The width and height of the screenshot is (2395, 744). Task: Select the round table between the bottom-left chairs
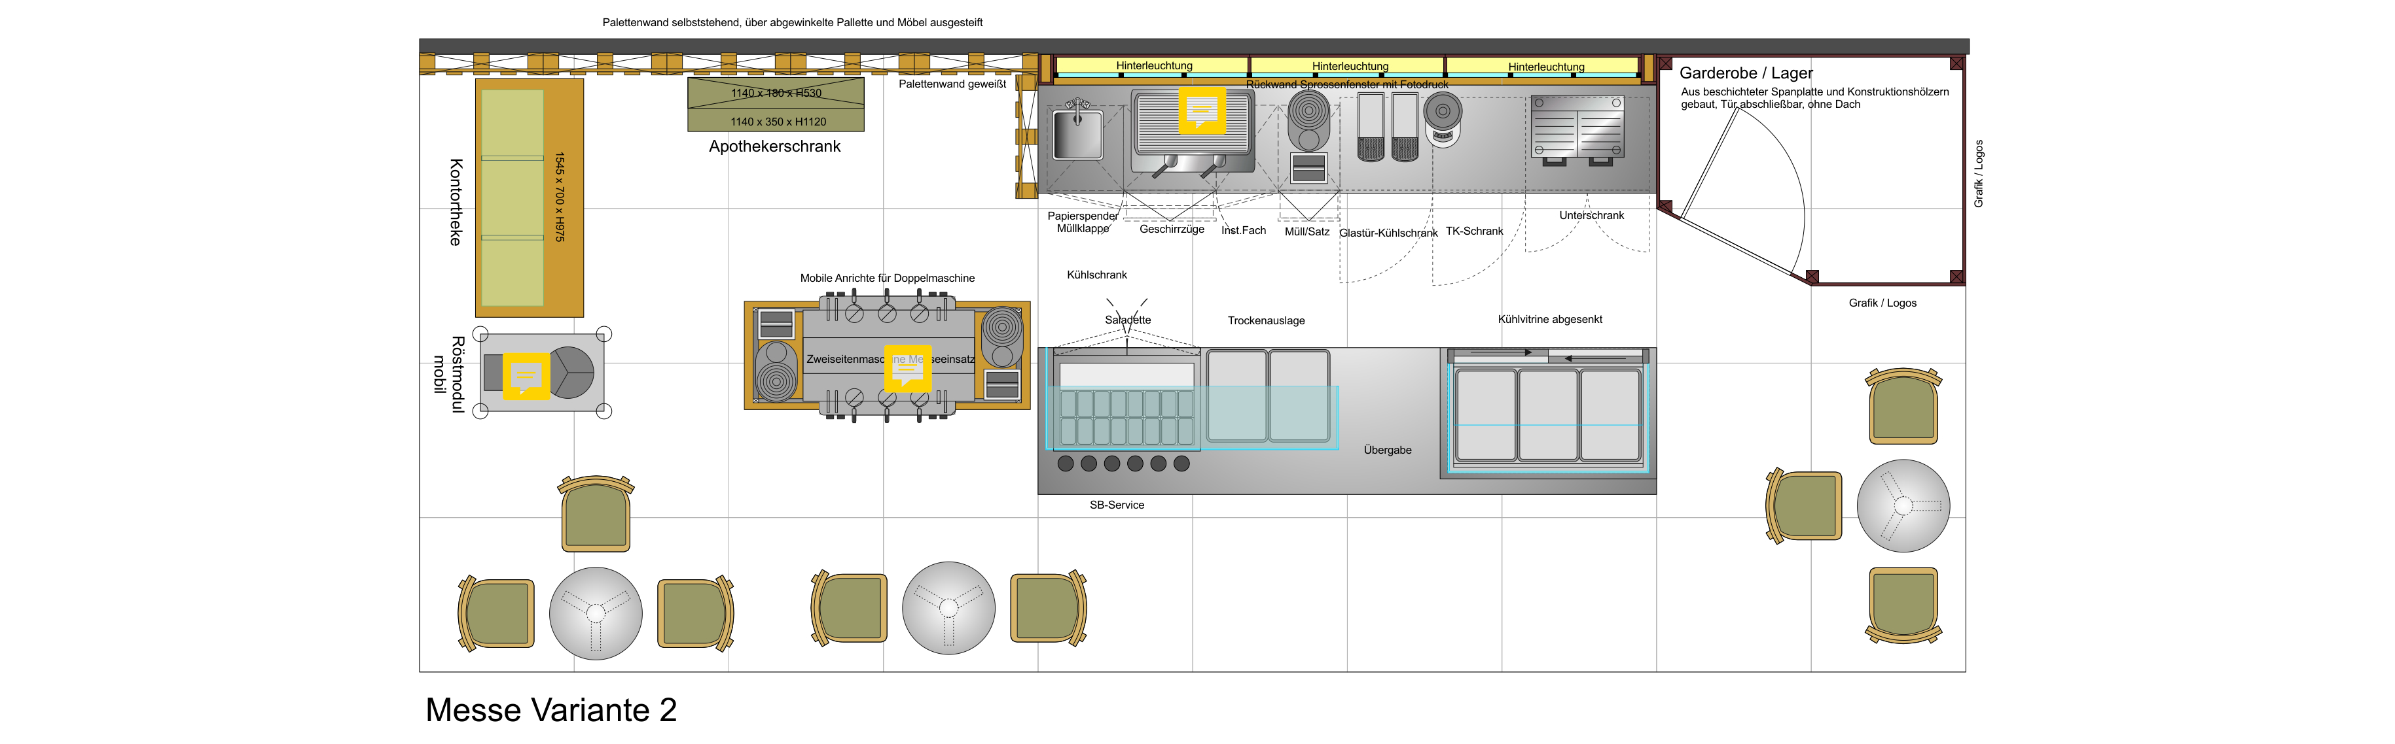coord(596,613)
